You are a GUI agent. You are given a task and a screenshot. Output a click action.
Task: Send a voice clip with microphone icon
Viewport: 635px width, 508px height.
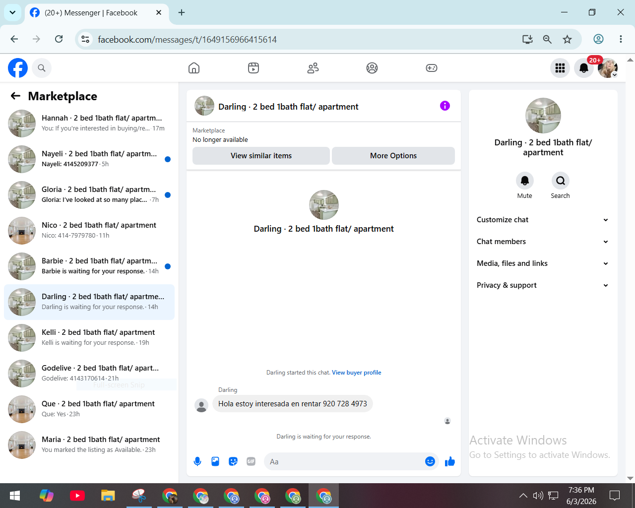(197, 461)
